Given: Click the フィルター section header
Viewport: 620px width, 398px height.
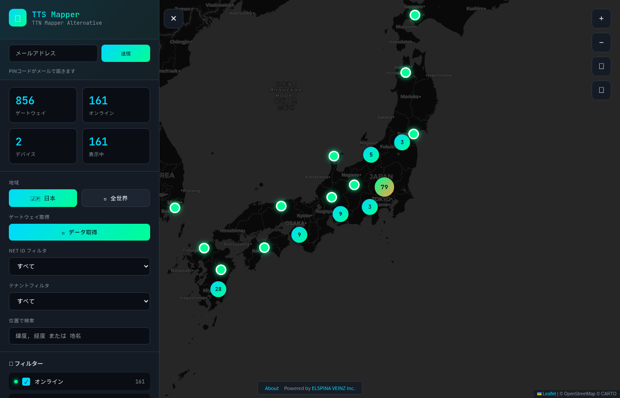Looking at the screenshot, I should (26, 364).
